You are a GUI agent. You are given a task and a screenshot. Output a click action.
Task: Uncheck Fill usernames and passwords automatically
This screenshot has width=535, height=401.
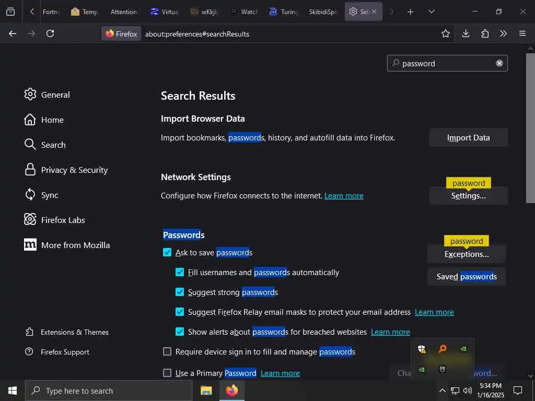click(180, 272)
